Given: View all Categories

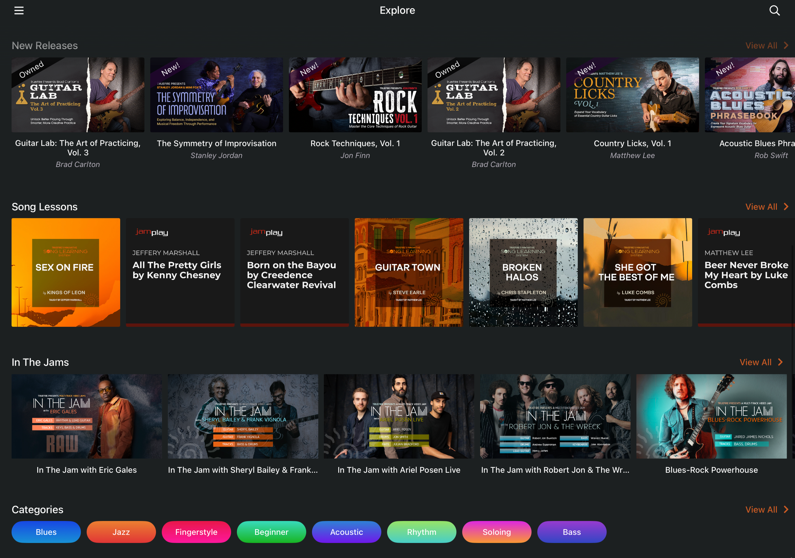Looking at the screenshot, I should point(767,510).
